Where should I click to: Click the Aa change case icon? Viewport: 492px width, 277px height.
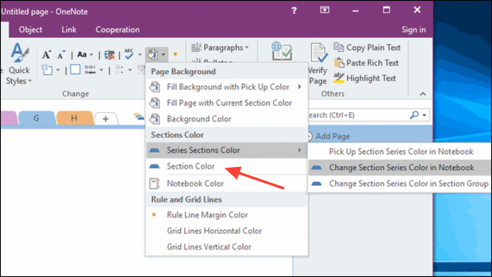tap(82, 54)
